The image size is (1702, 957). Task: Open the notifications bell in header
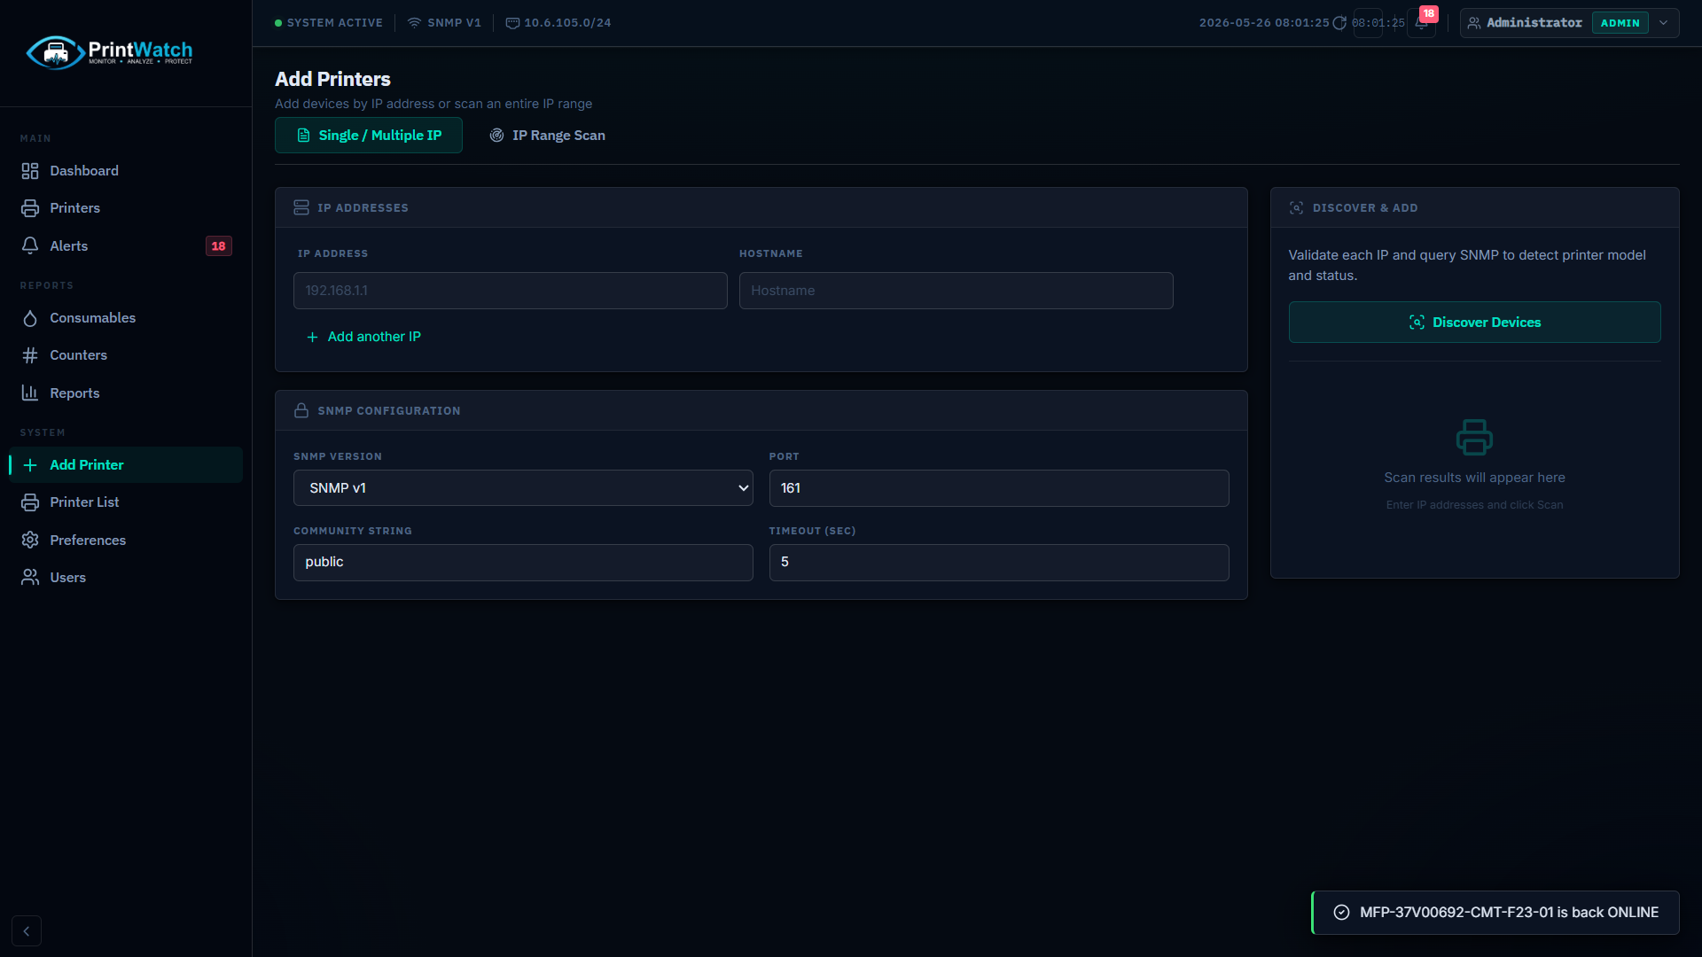[1421, 23]
